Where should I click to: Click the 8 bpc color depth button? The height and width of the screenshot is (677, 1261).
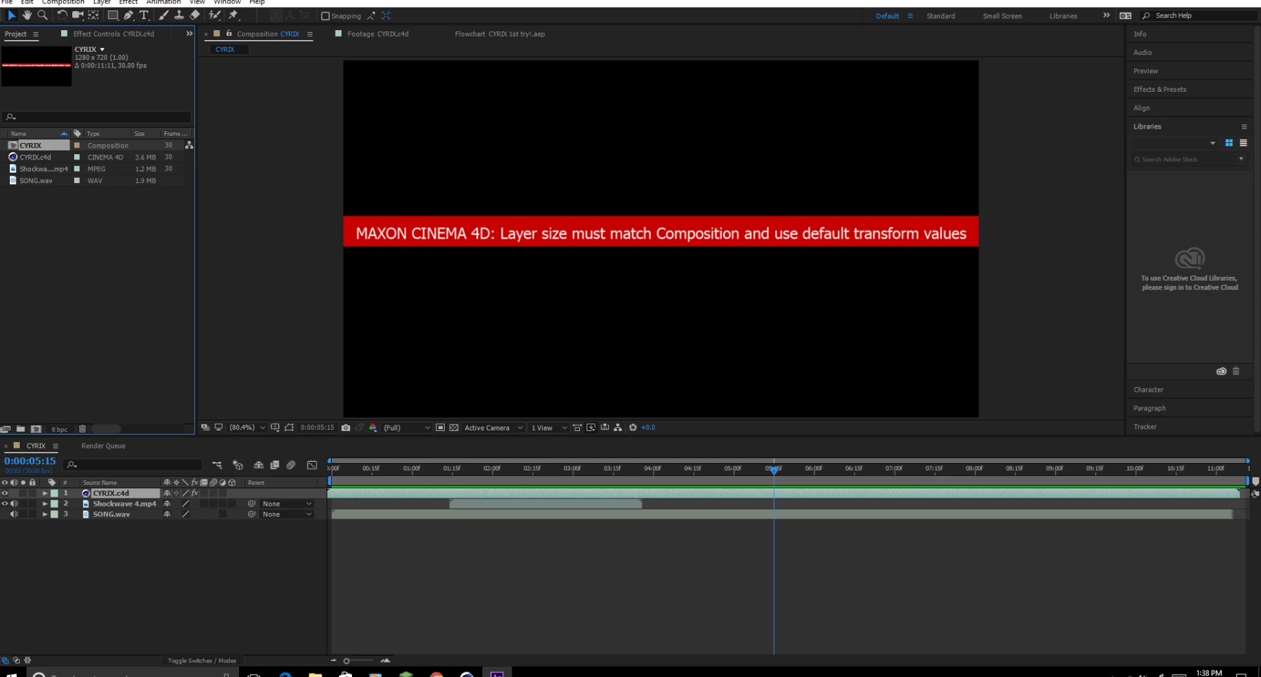tap(59, 430)
